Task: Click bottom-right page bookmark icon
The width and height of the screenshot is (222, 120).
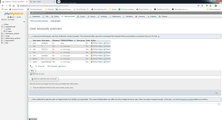Action: (x=219, y=104)
